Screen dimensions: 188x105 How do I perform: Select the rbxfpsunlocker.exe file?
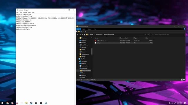click(102, 41)
